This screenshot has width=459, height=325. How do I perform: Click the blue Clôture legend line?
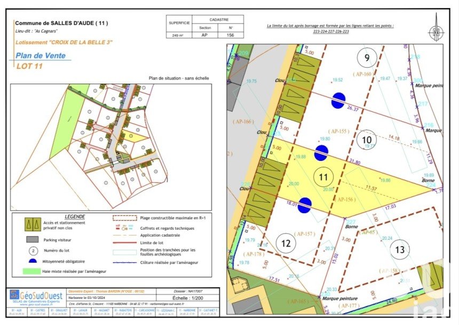point(125,263)
